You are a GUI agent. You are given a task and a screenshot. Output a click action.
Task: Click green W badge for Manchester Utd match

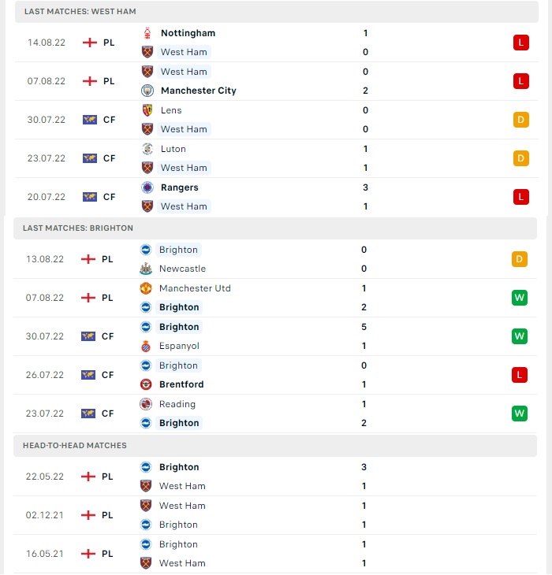coord(520,298)
